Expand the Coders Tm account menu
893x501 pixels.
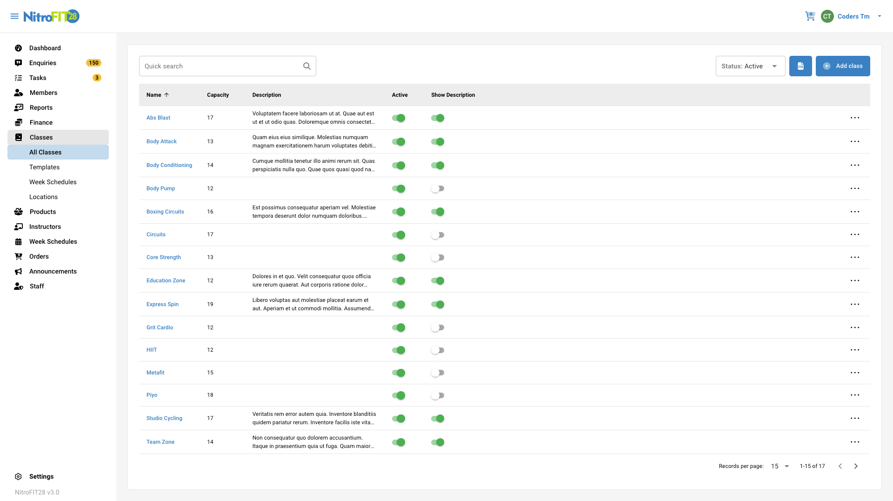[853, 16]
